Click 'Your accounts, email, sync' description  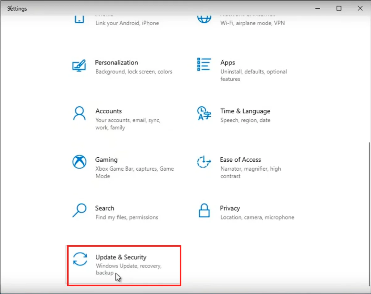coord(128,124)
